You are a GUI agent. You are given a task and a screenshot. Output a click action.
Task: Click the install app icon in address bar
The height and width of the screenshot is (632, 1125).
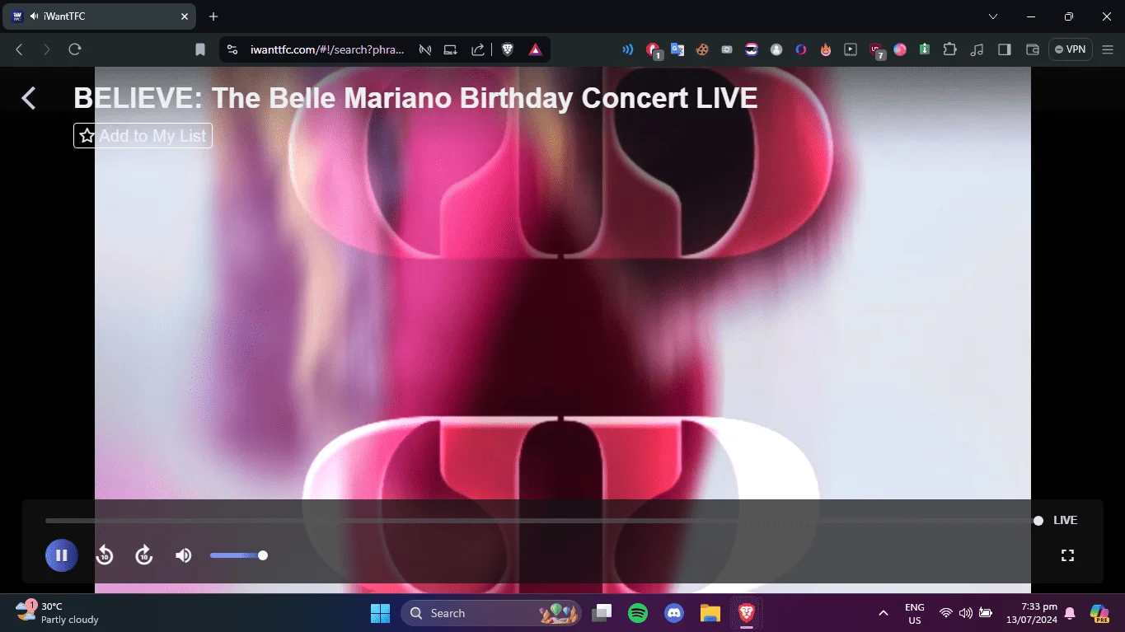pos(450,49)
